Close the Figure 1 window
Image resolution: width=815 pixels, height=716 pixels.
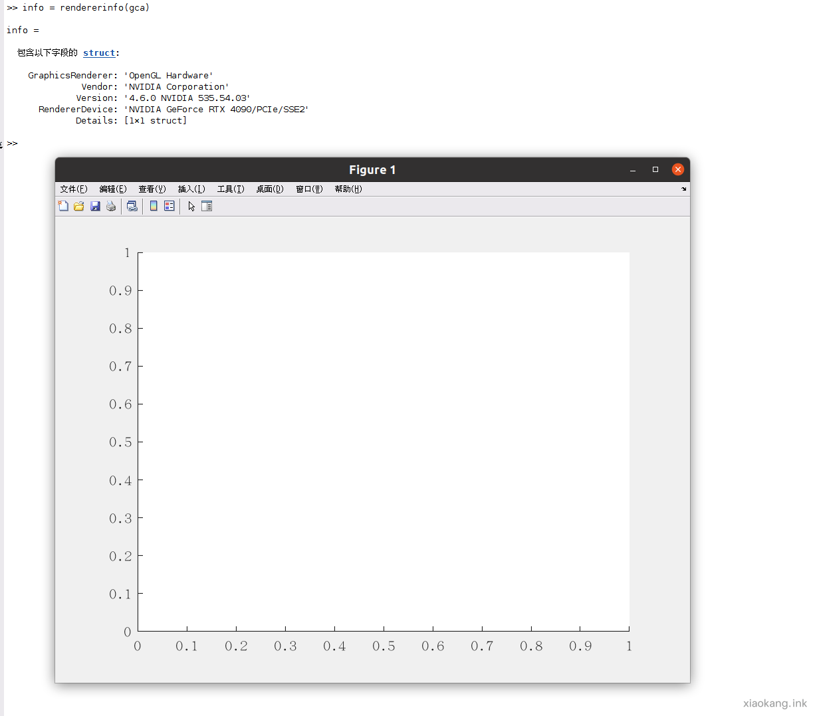coord(678,169)
